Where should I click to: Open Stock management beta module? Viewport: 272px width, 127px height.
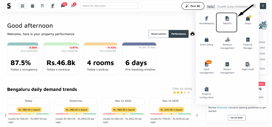click(x=206, y=67)
